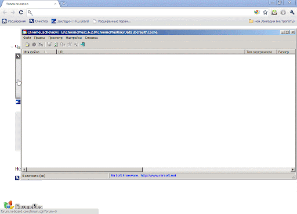This screenshot has width=297, height=214.
Task: Click the horizontal scrollbar thumb in ChromeCacheView
Action: [x=85, y=169]
